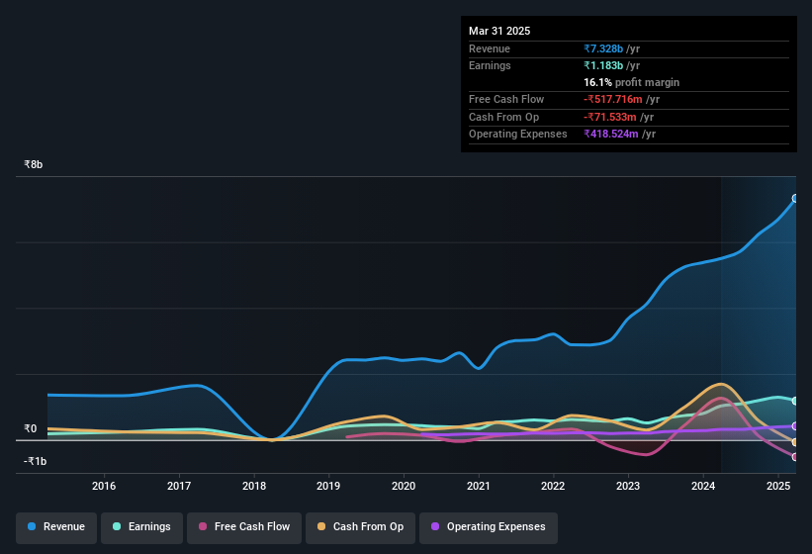812x554 pixels.
Task: Click the Operating Expenses purple endpoint marker
Action: [x=795, y=426]
